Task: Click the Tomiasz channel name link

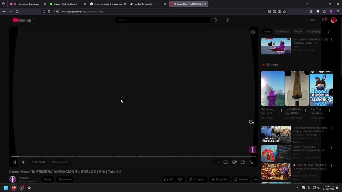Action: click(24, 178)
